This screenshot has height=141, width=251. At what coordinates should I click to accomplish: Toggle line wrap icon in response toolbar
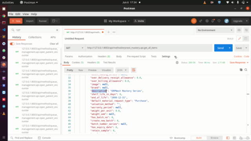click(133, 70)
